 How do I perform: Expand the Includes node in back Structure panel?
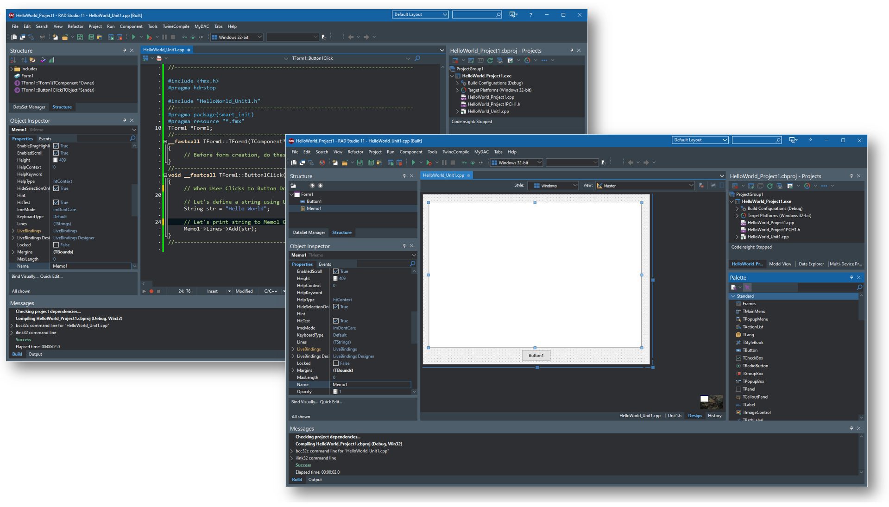pyautogui.click(x=12, y=69)
